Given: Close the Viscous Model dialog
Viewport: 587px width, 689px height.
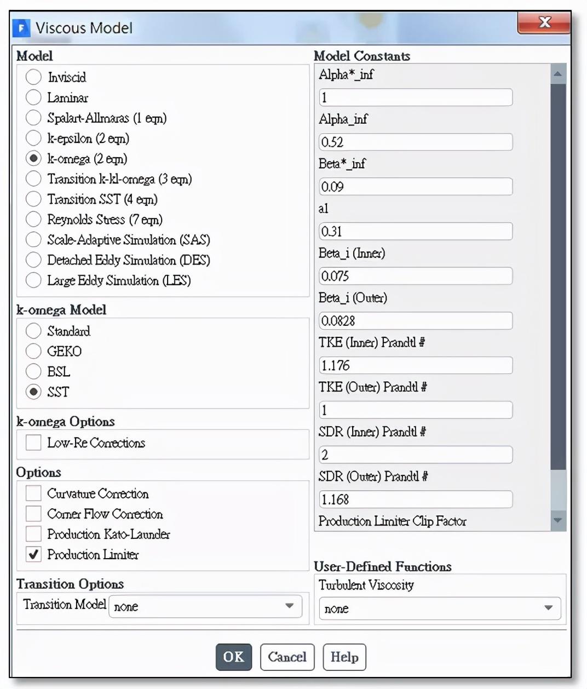Looking at the screenshot, I should (x=544, y=22).
